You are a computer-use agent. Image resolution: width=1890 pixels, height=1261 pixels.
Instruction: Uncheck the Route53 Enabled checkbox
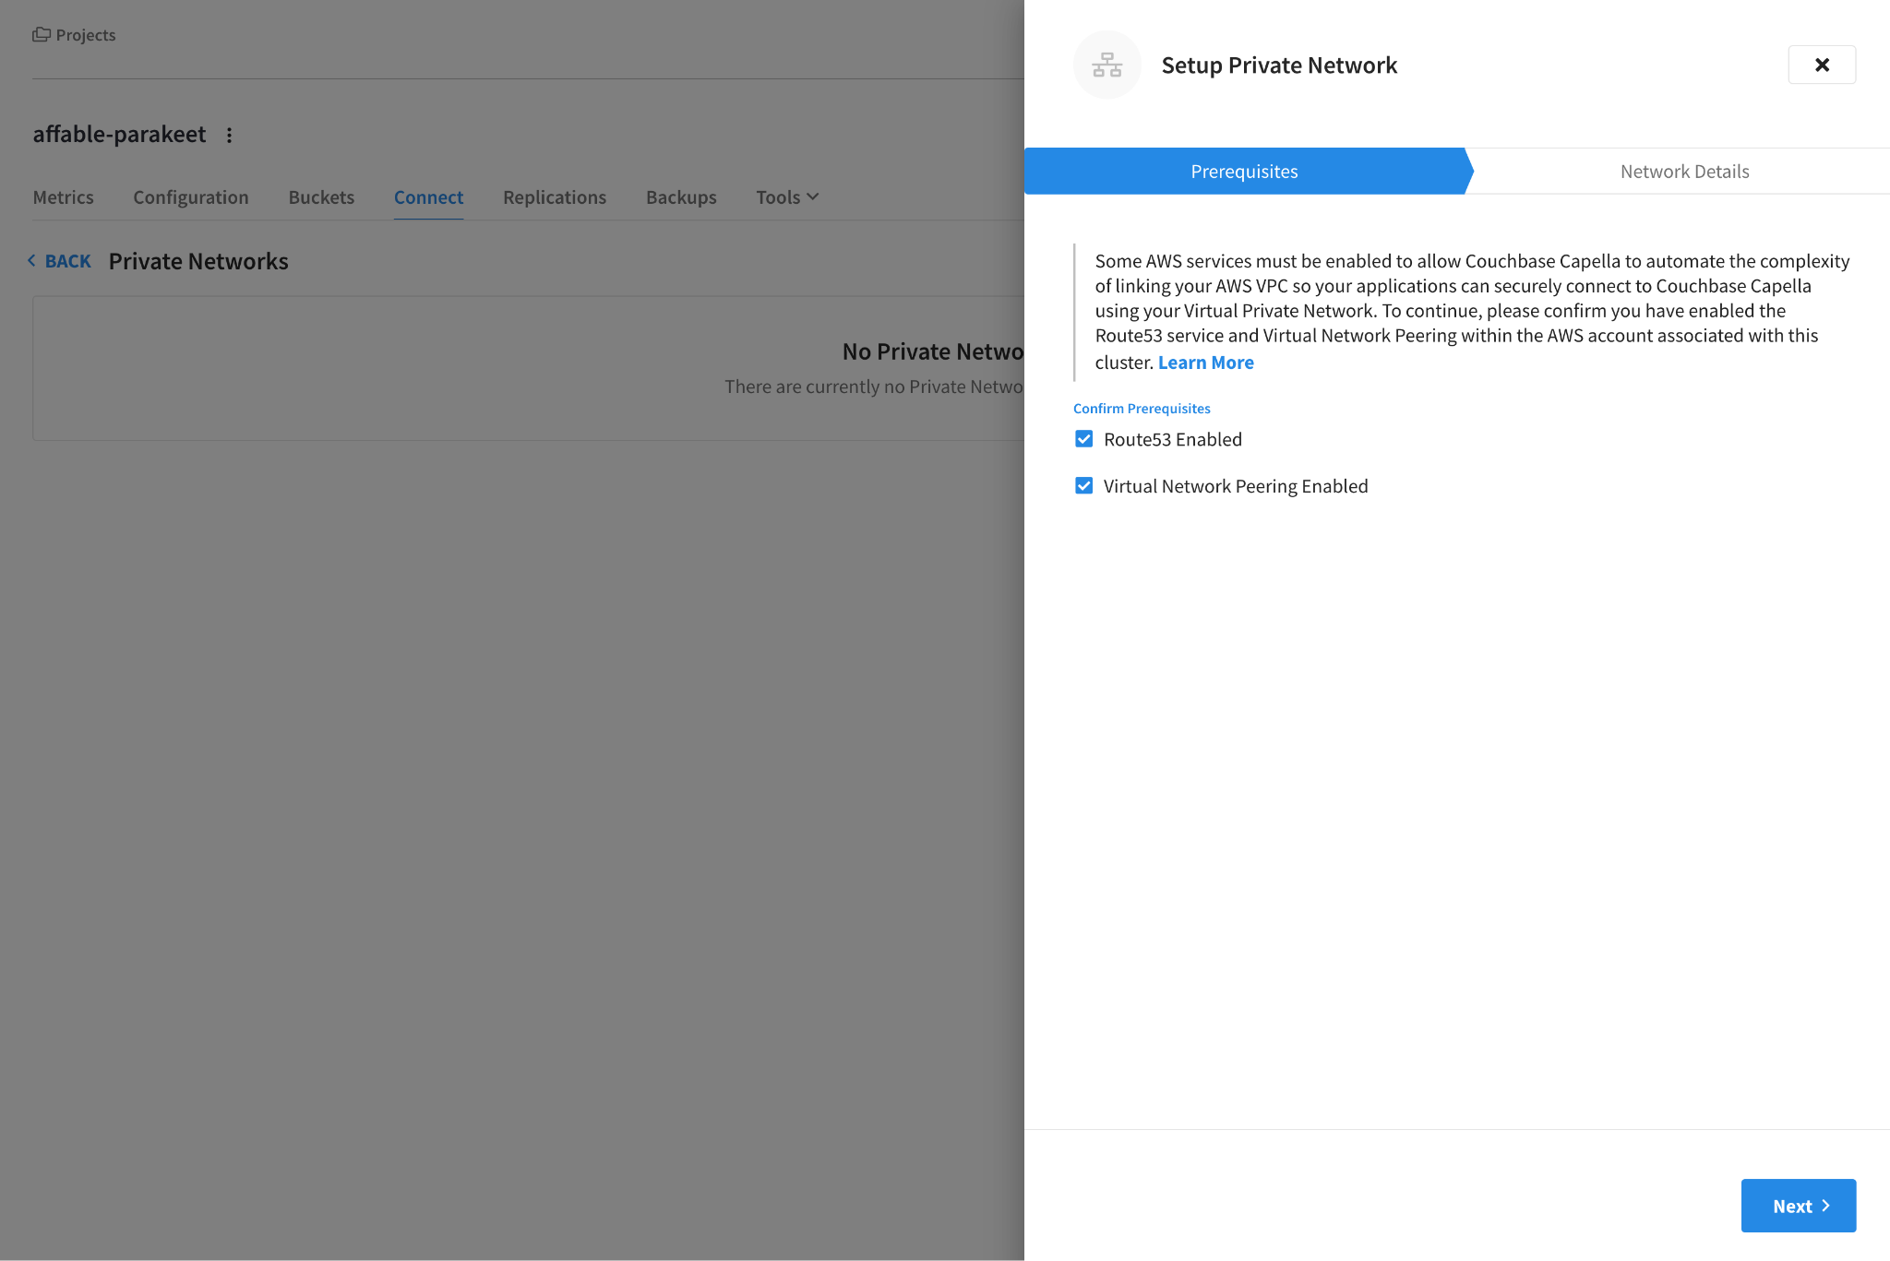tap(1083, 439)
